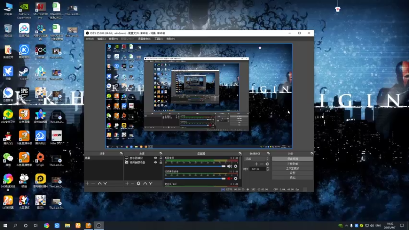
Task: Open the Tools menu in OBS
Action: 158,39
